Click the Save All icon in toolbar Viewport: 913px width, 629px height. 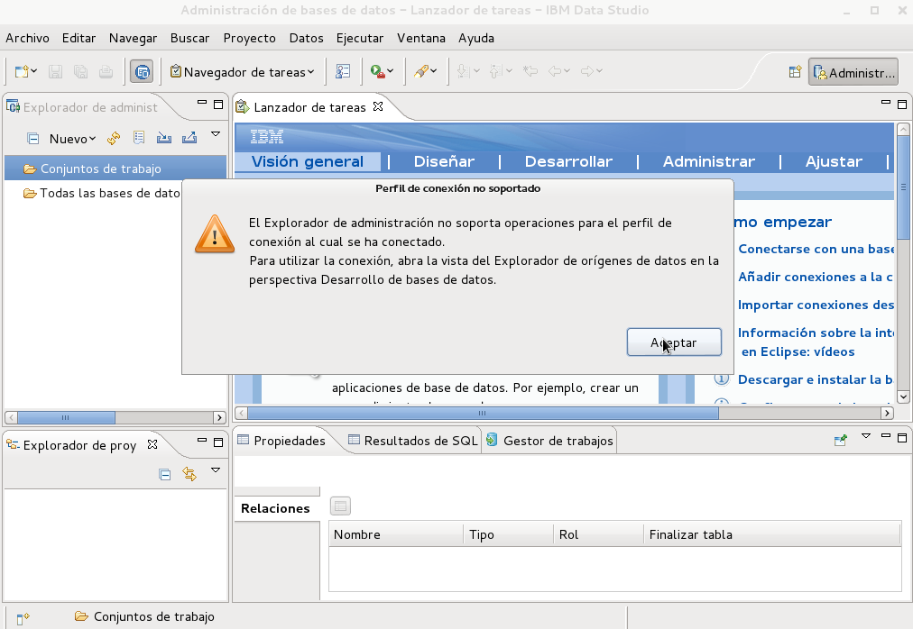point(81,71)
